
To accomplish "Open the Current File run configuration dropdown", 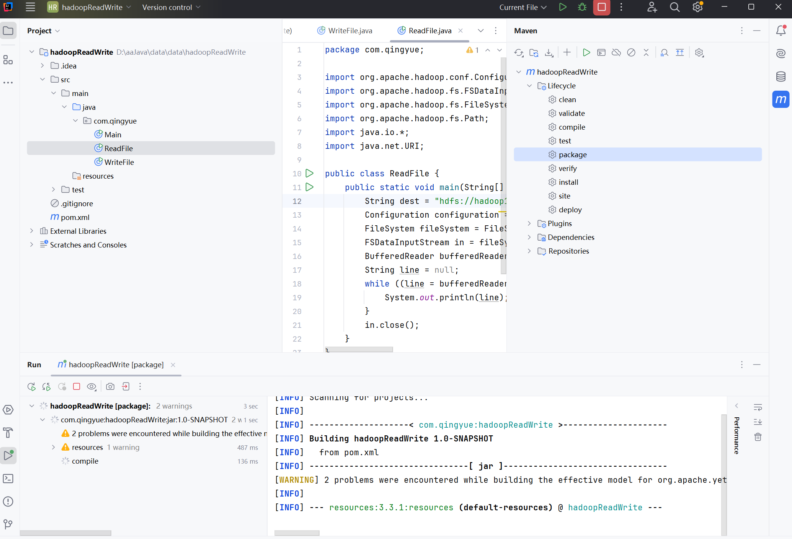I will [523, 7].
